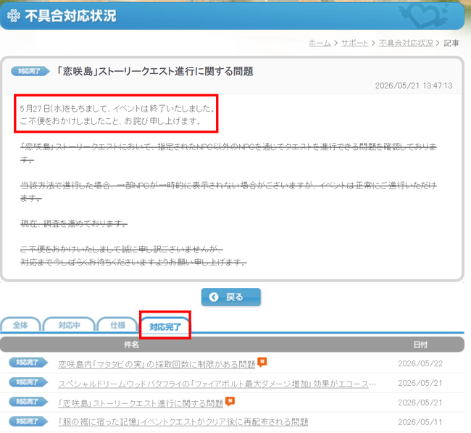The width and height of the screenshot is (471, 433).
Task: Click the article timestamp 2026/05/21 13:47:13
Action: [414, 86]
